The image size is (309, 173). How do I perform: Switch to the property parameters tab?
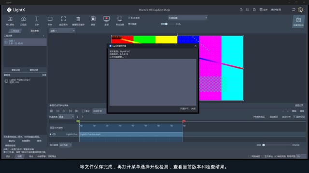click(x=35, y=31)
